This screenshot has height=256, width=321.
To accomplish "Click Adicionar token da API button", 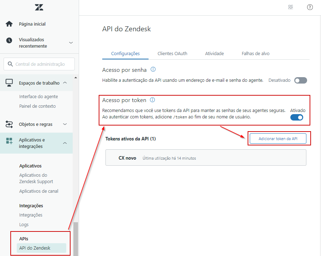I will [278, 139].
